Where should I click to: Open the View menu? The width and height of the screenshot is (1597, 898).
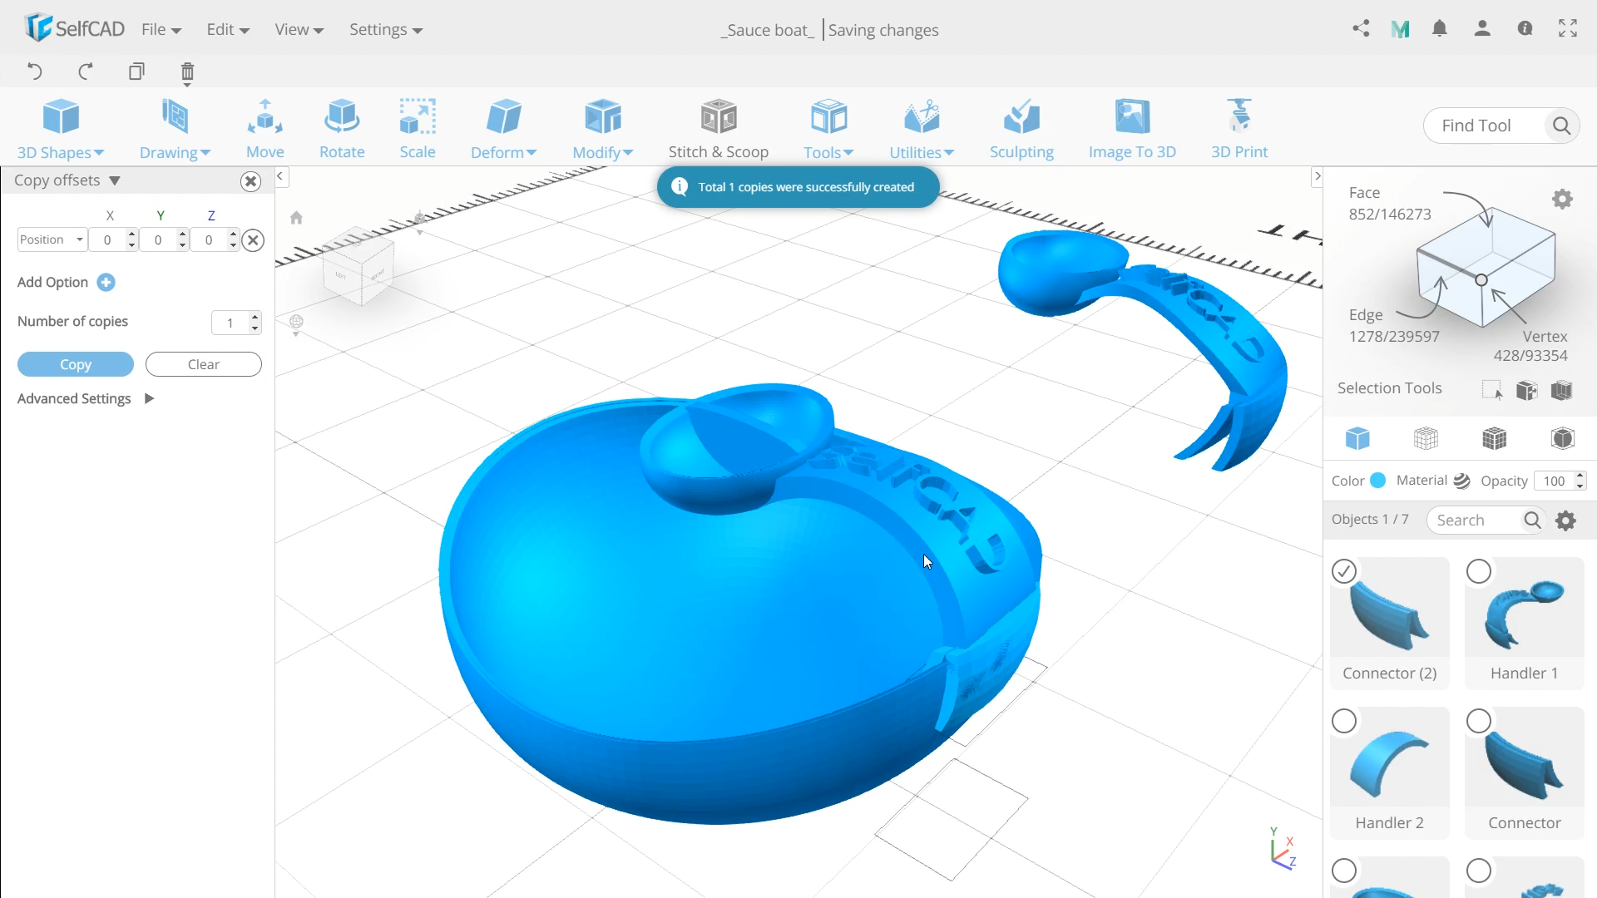tap(299, 29)
